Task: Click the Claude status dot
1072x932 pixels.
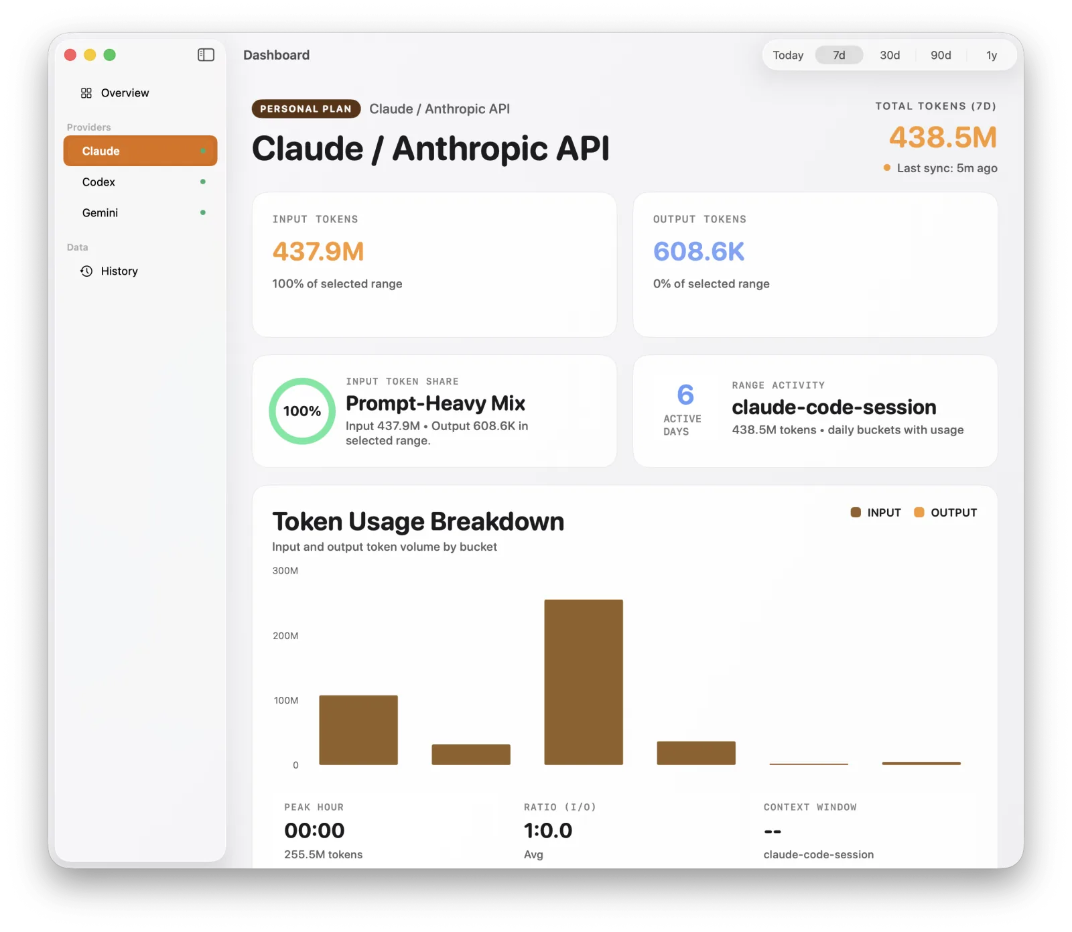Action: 202,151
